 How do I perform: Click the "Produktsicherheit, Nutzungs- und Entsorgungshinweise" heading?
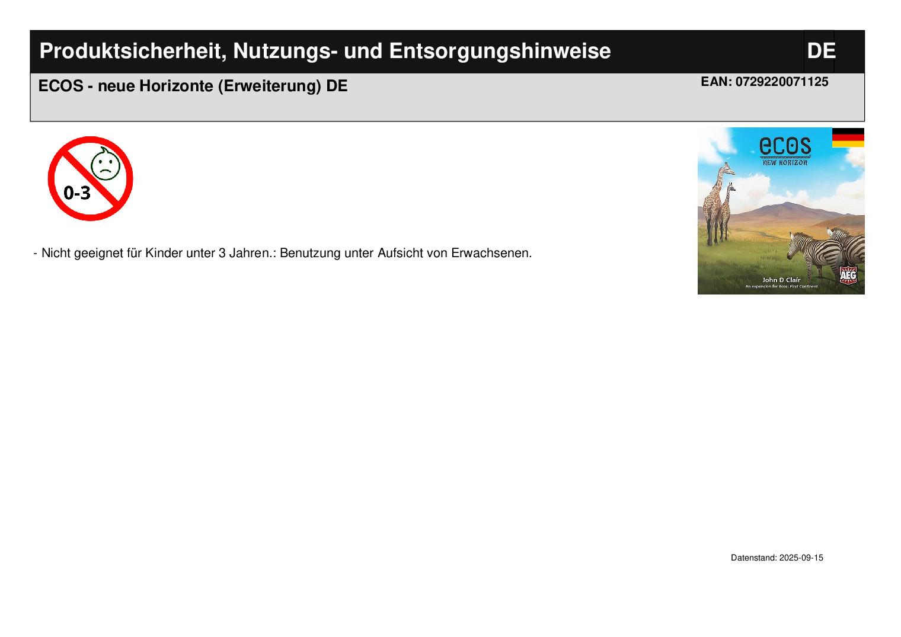[325, 52]
